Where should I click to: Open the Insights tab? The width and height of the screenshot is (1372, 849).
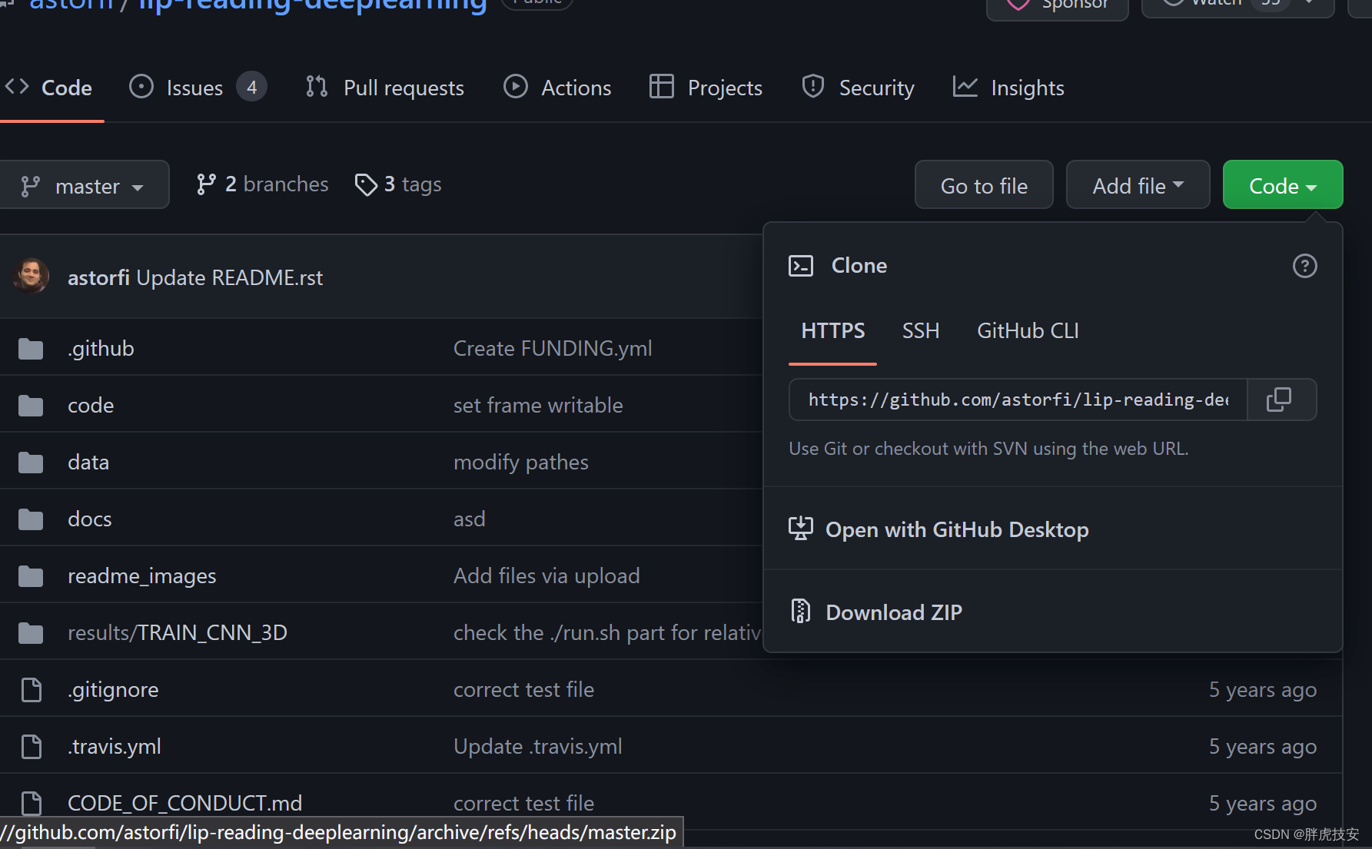click(1008, 88)
